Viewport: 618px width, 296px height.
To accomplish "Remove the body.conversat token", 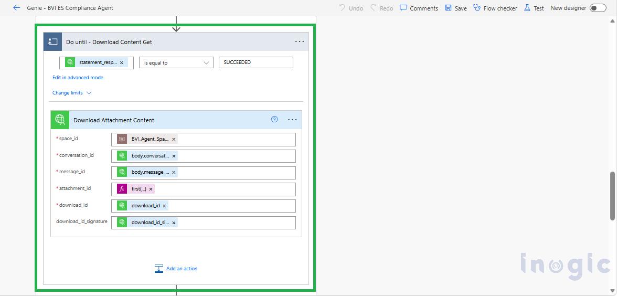I will [174, 156].
